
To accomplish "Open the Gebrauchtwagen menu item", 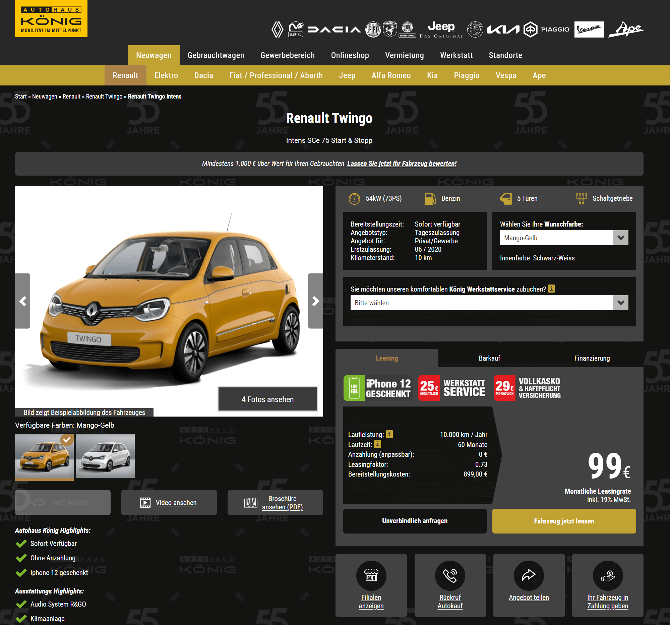I will (216, 55).
